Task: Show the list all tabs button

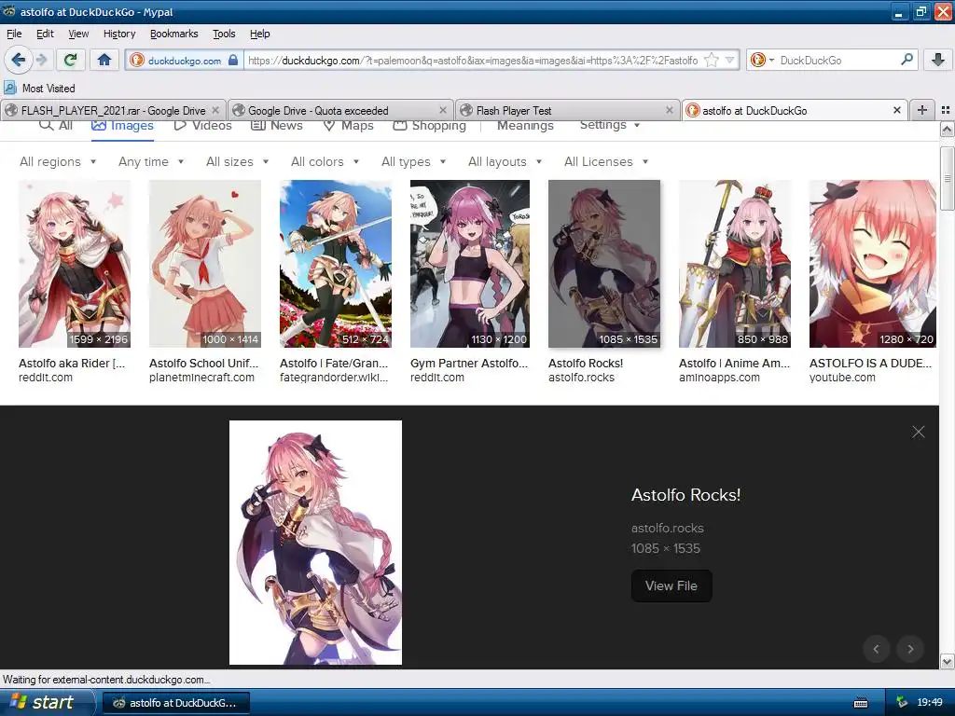Action: coord(946,110)
